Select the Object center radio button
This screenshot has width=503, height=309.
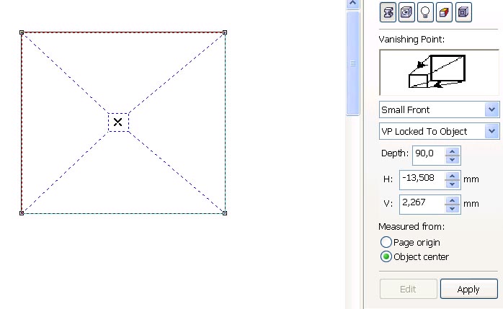pyautogui.click(x=386, y=256)
